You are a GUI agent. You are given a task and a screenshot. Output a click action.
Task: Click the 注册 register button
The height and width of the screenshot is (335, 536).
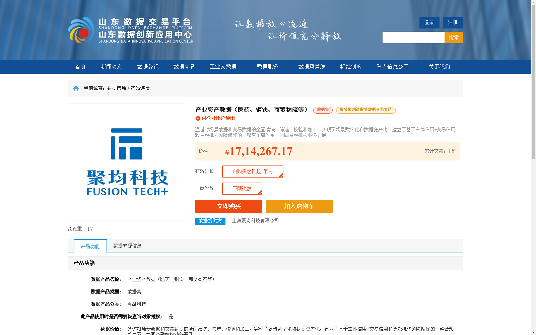(453, 22)
